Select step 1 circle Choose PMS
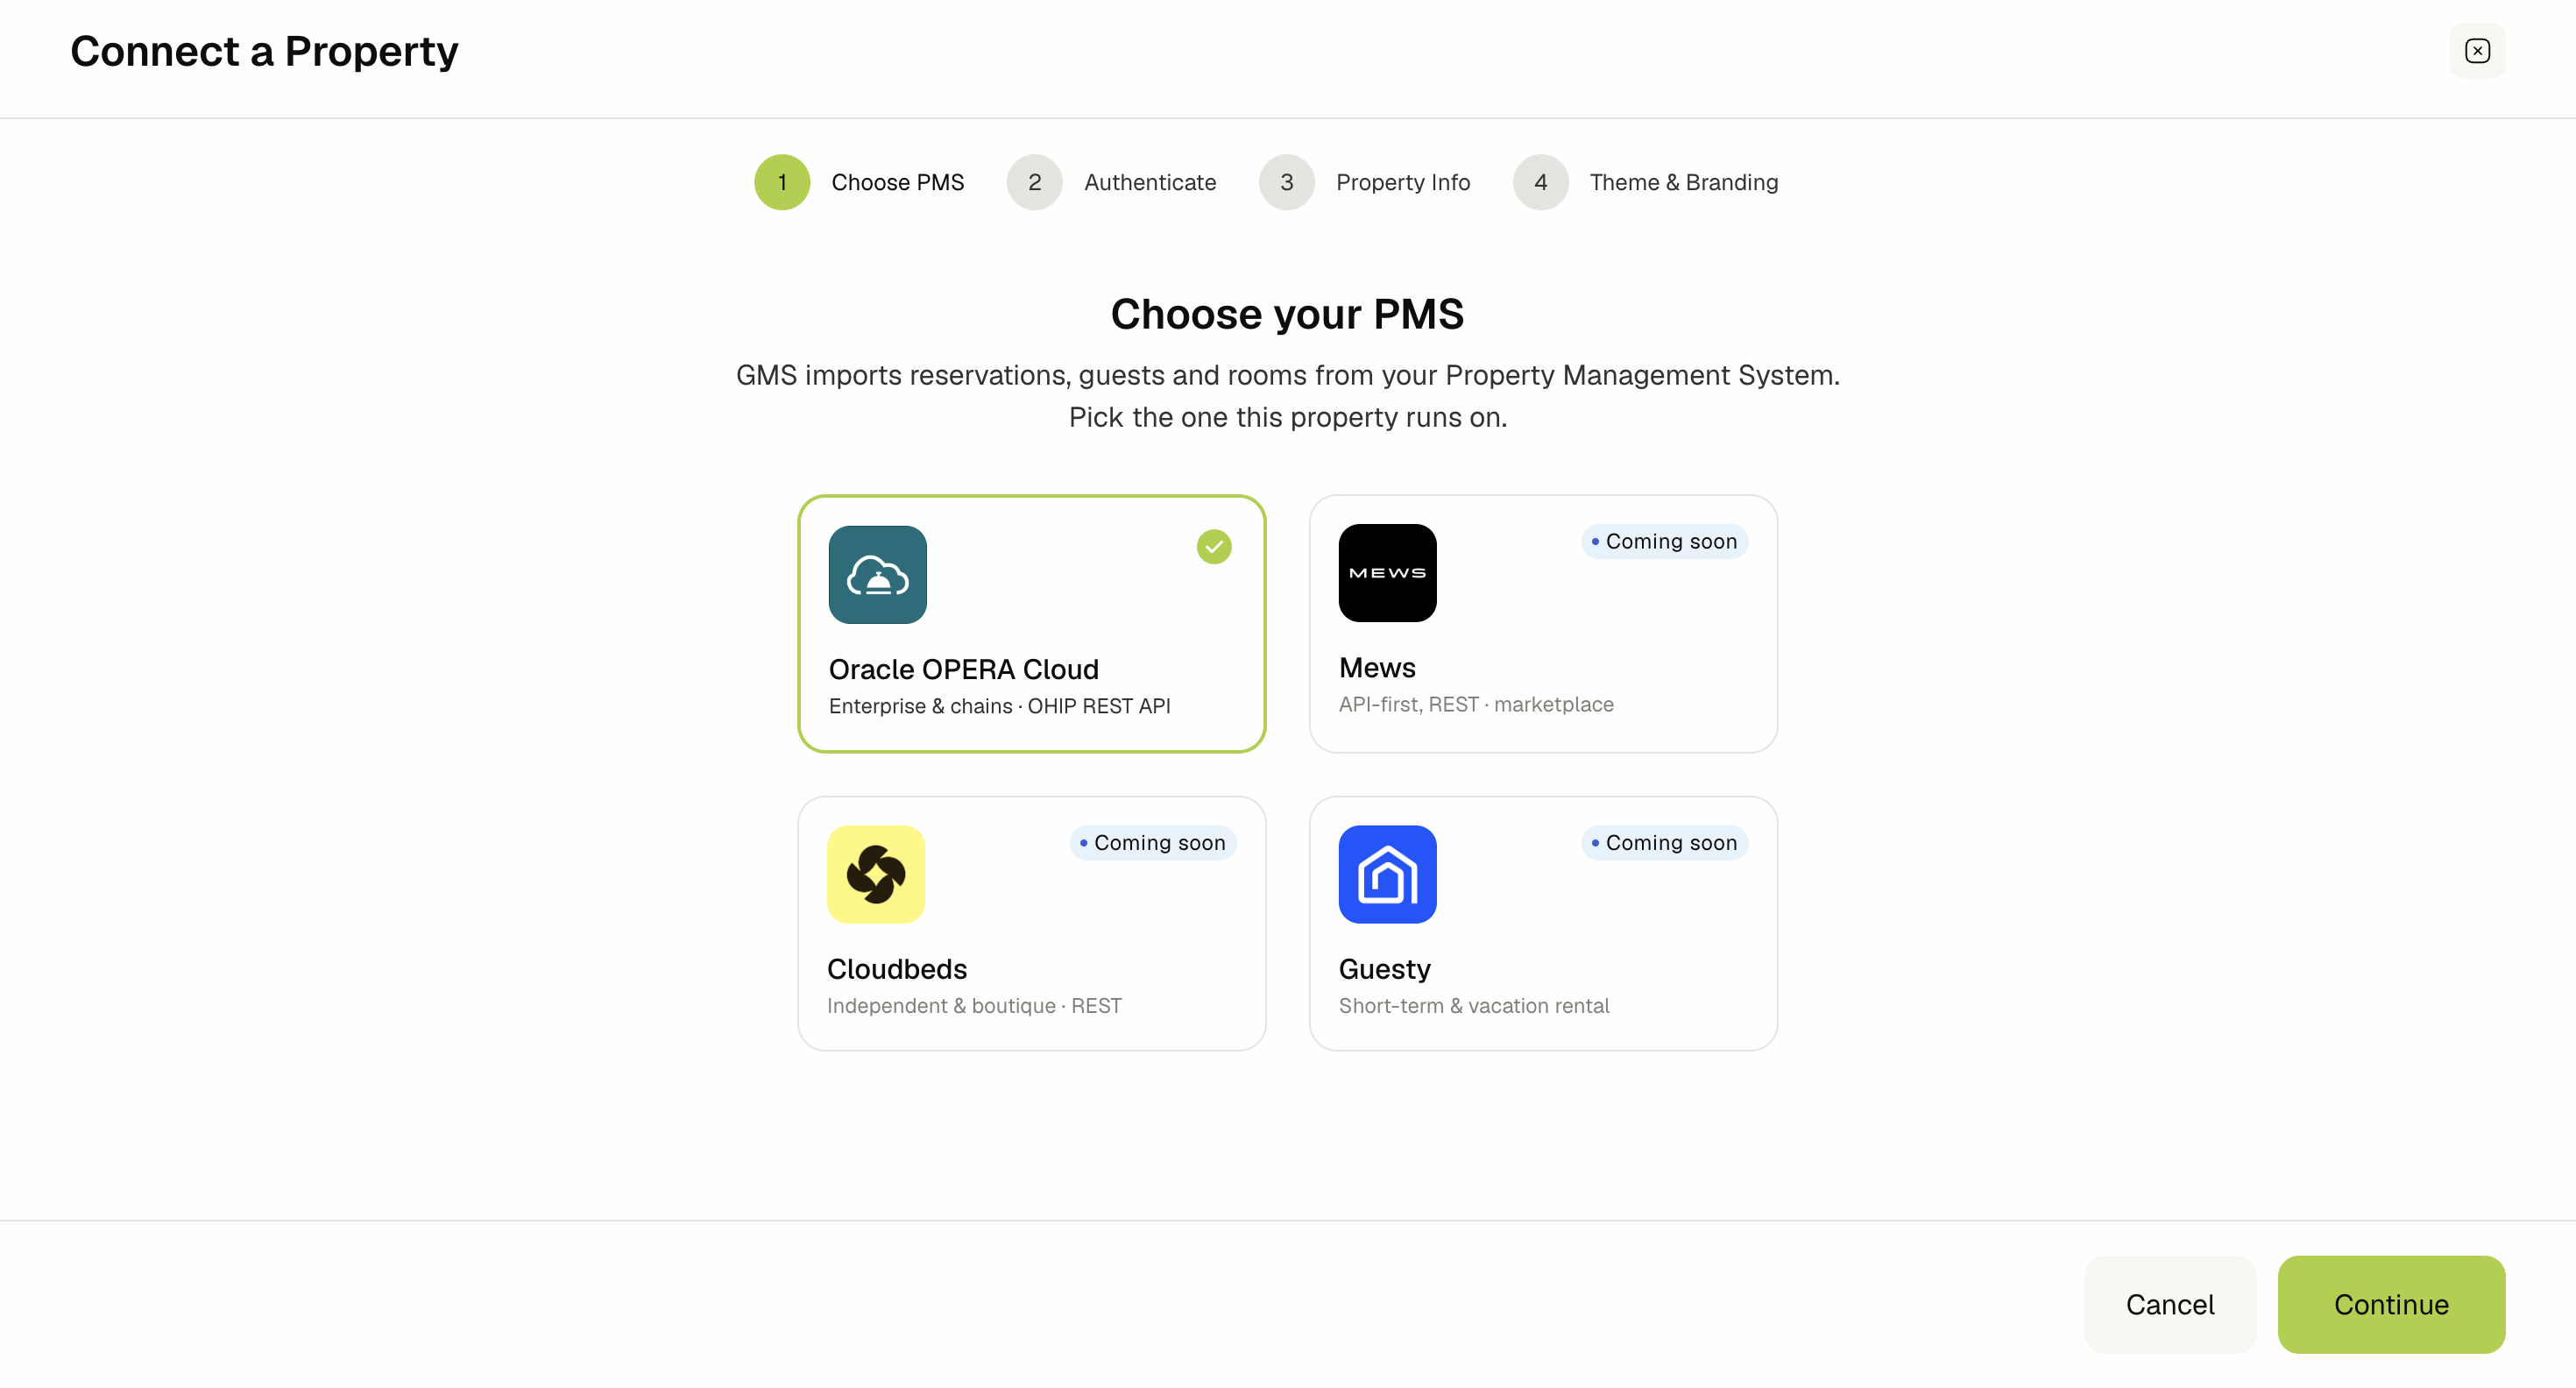This screenshot has width=2576, height=1388. pos(782,182)
